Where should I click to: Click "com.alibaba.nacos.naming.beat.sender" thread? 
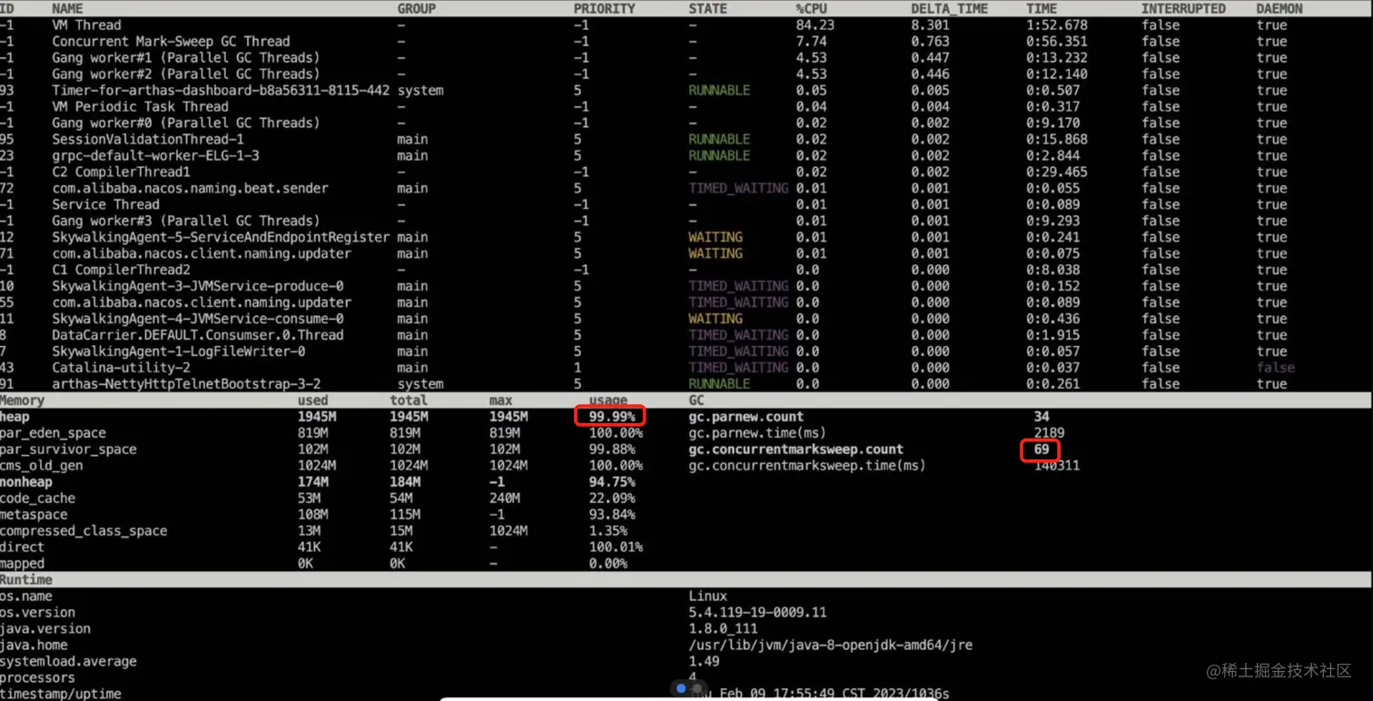(190, 188)
